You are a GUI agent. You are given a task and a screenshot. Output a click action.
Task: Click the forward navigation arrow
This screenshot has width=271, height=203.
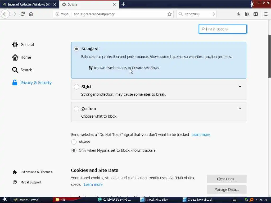(x=14, y=14)
